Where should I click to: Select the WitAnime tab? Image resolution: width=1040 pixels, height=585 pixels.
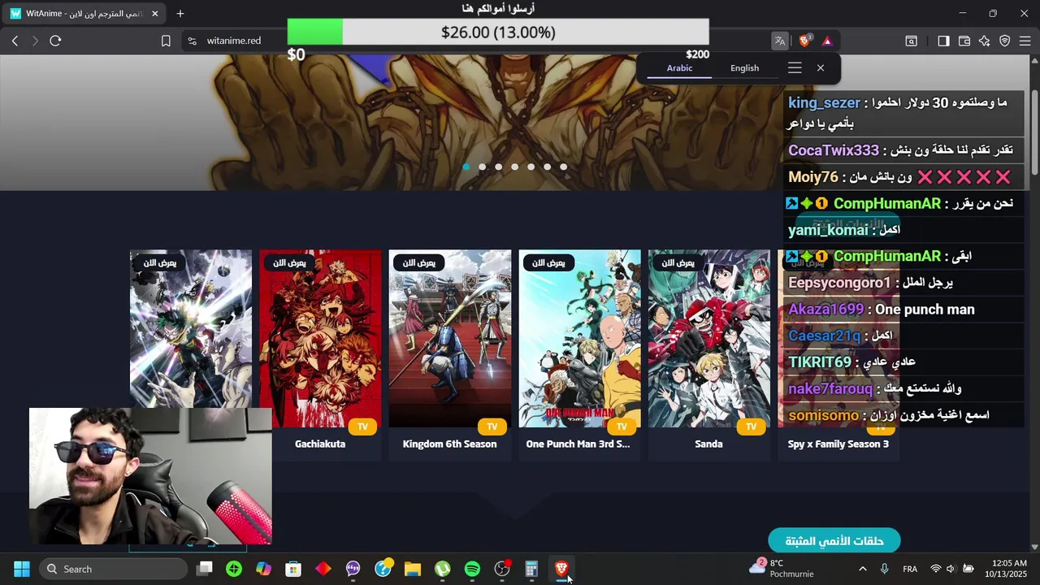[85, 14]
